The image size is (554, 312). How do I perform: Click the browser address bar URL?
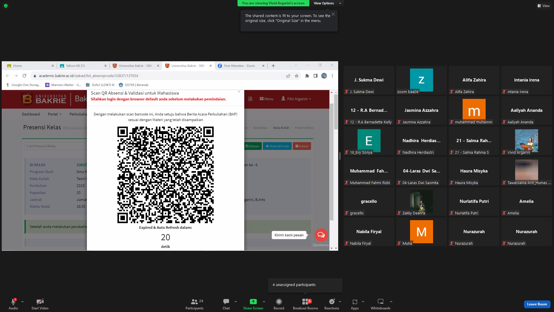coord(89,76)
